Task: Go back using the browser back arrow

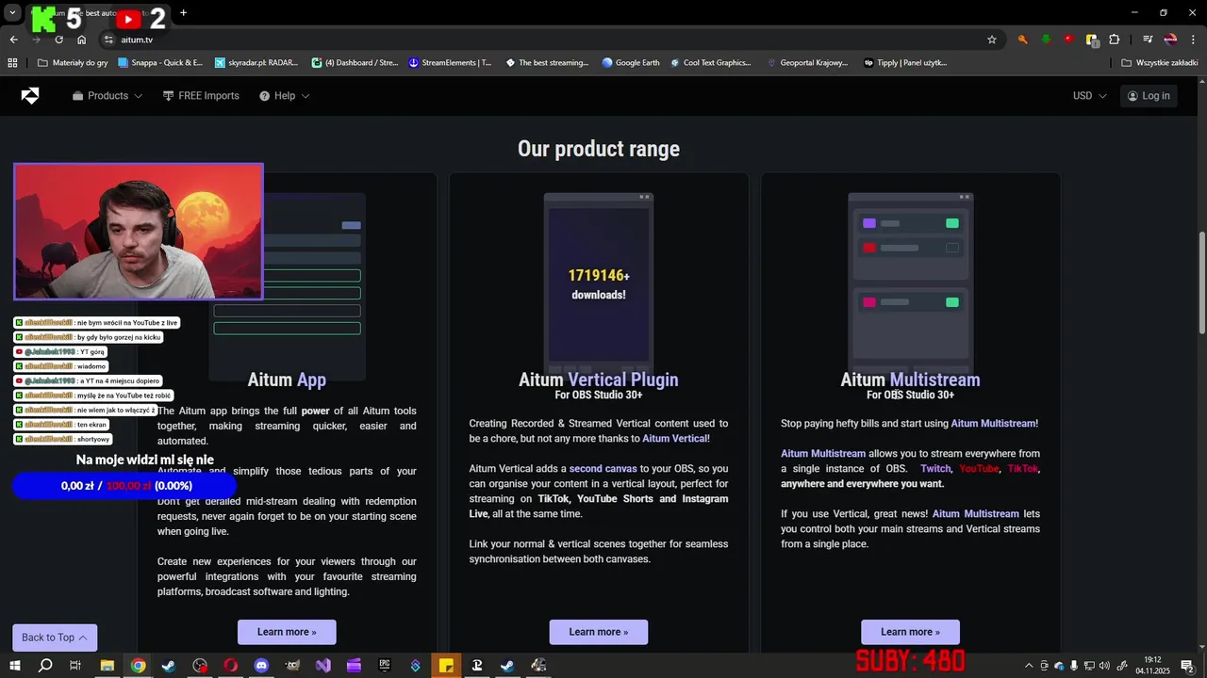Action: (13, 40)
